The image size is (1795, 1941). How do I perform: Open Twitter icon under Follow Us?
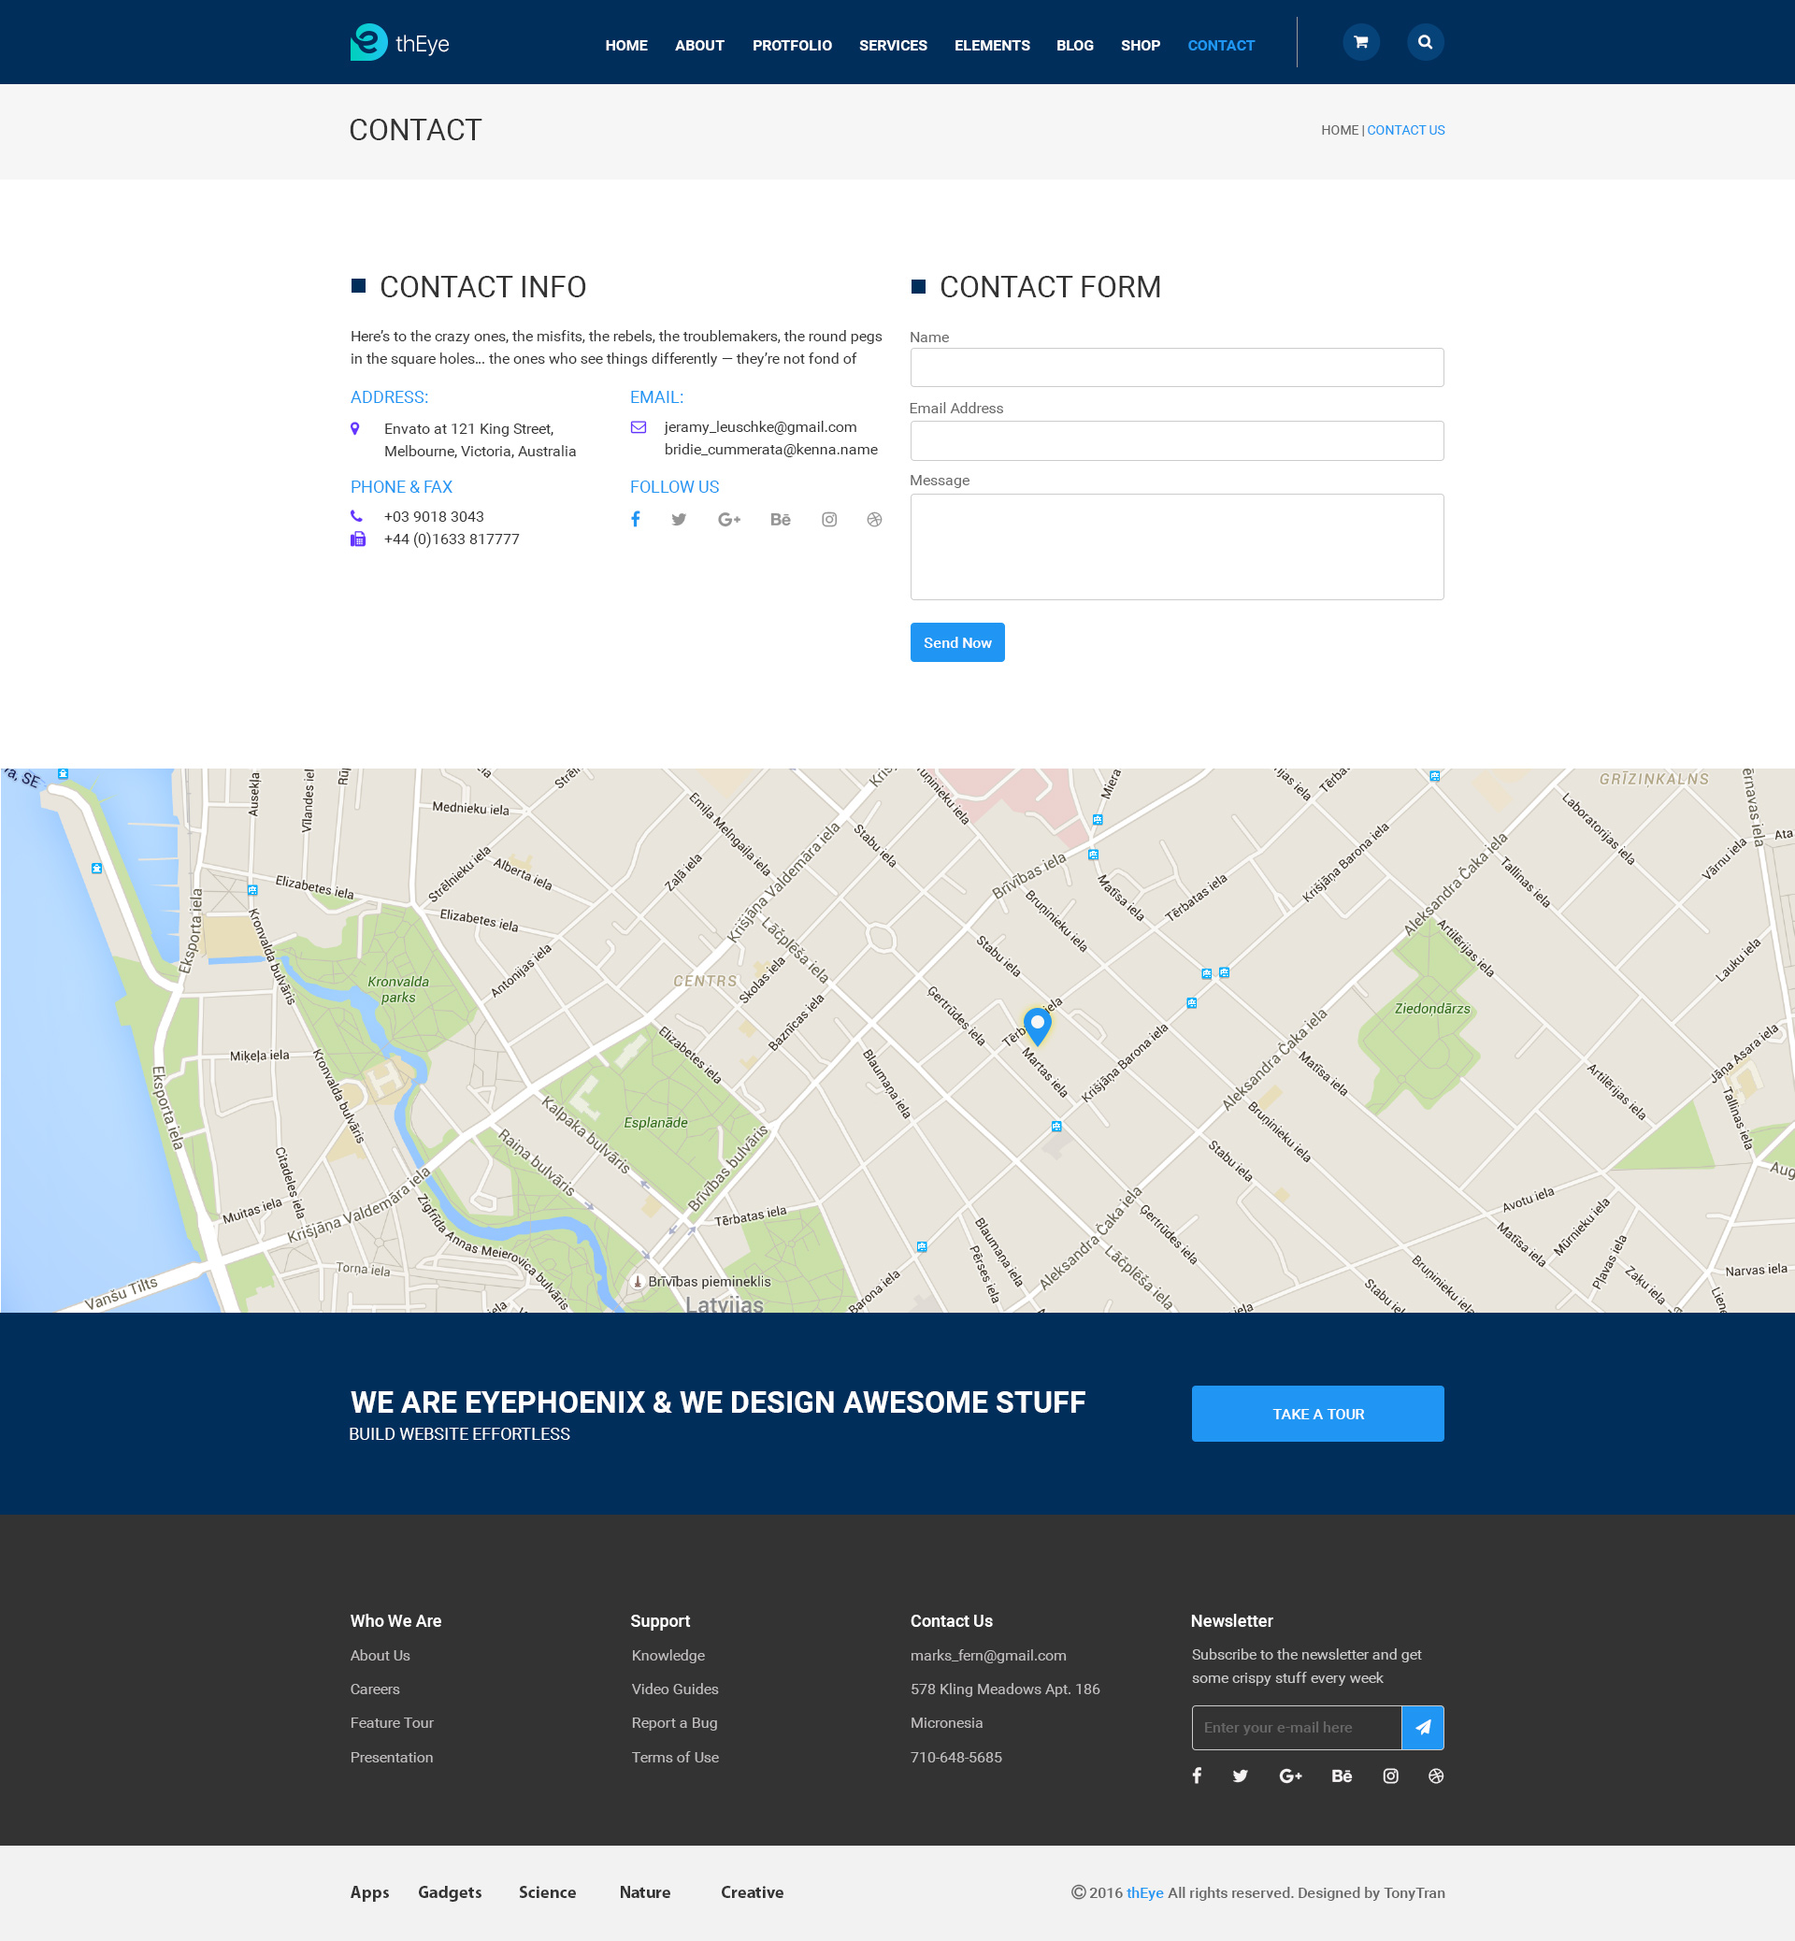pos(679,520)
